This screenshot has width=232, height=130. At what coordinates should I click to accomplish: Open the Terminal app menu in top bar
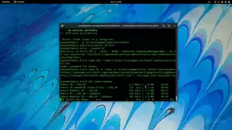[x=19, y=2]
